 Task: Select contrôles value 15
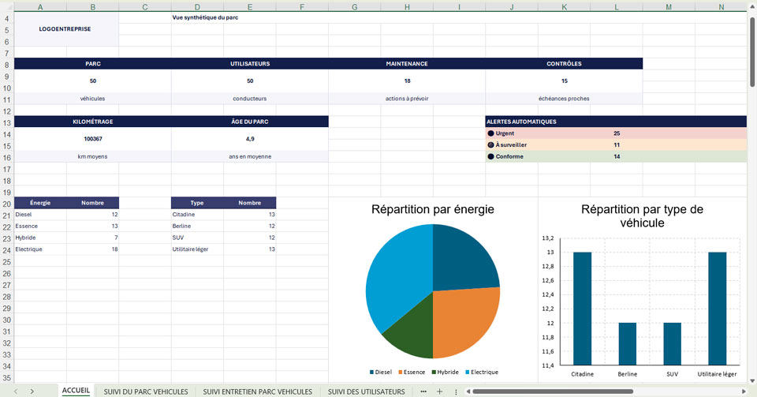pyautogui.click(x=564, y=81)
